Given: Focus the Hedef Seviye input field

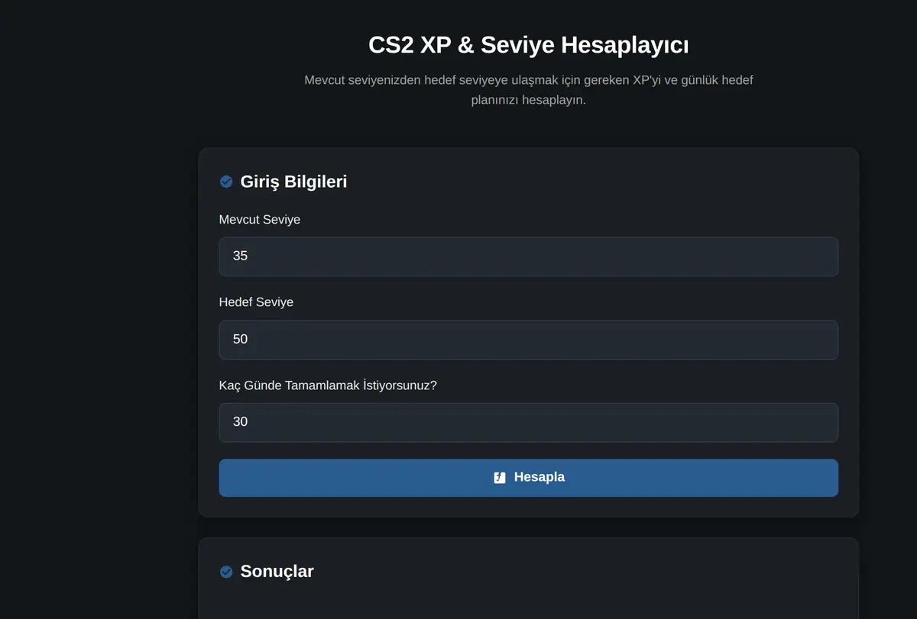Looking at the screenshot, I should [528, 340].
